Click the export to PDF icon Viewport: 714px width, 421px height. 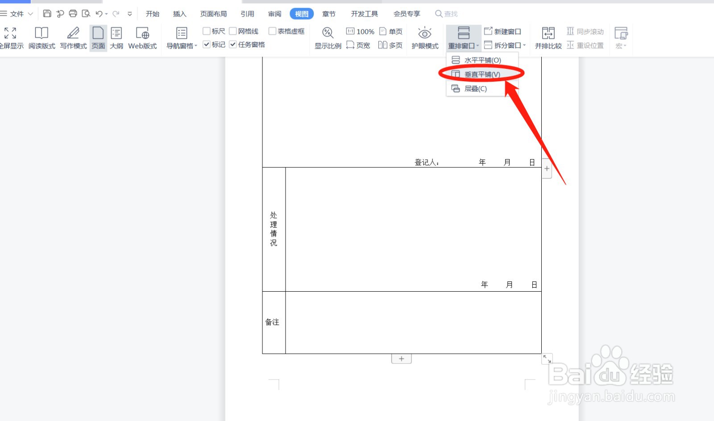[60, 14]
